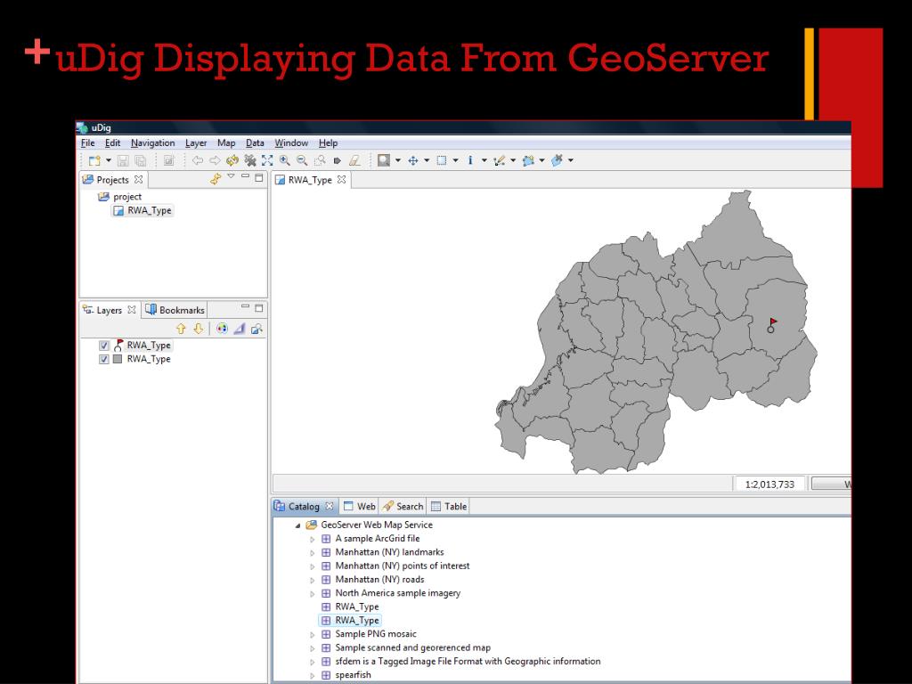
Task: Expand Sample PNG mosaic node
Action: point(313,634)
